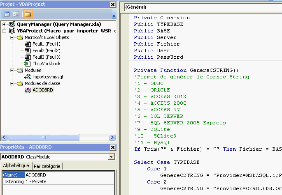Click the ADODBRD class module icon
Viewport: 282px width, 195px height.
[x=28, y=90]
